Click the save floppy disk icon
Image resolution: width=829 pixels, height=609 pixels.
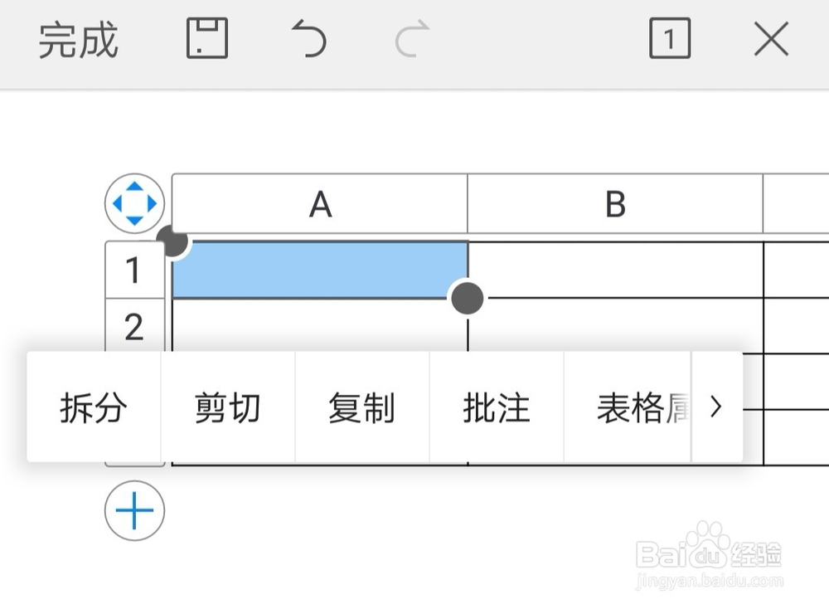[x=206, y=40]
